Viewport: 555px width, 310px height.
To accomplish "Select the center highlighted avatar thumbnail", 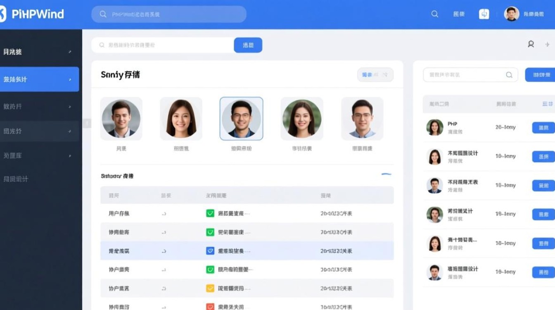I will [241, 118].
